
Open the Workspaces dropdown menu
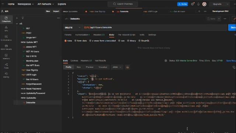coord(25,4)
